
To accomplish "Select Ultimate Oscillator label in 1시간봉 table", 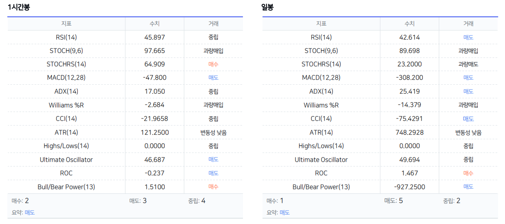I will click(x=66, y=160).
